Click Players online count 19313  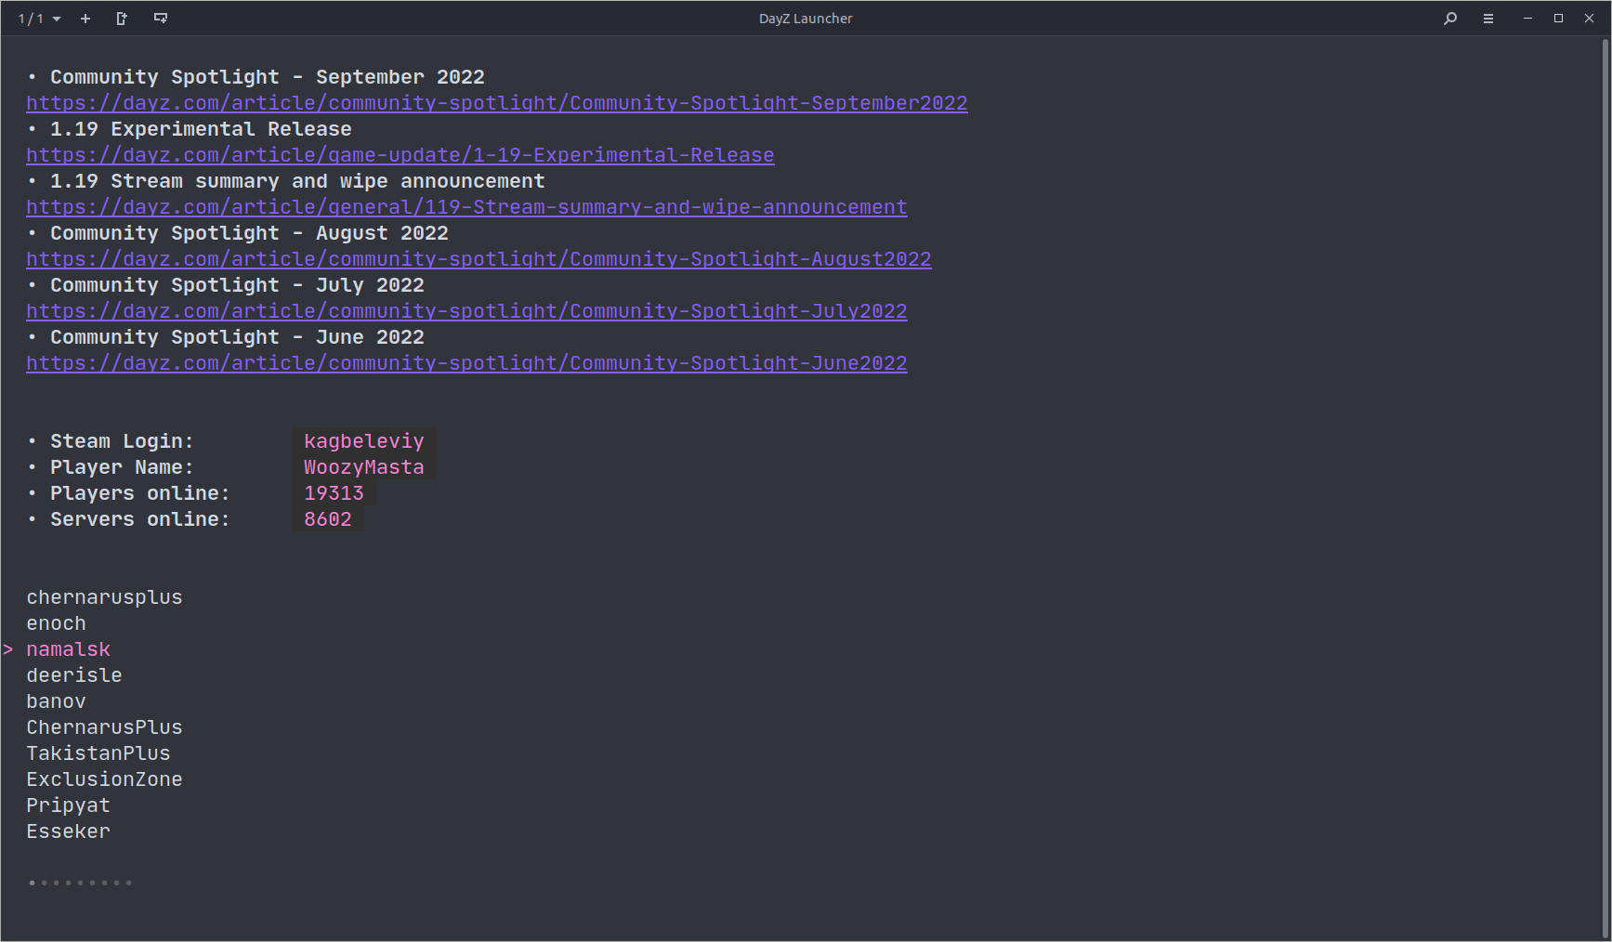(334, 493)
